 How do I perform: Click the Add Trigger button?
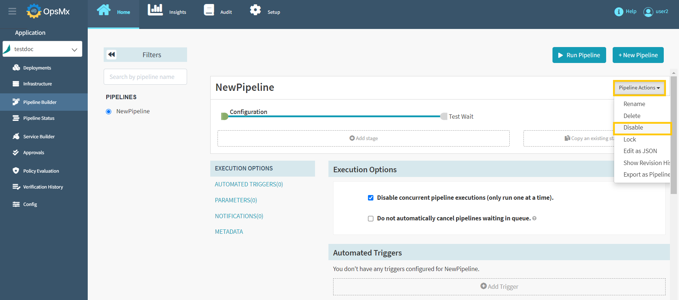coord(499,287)
